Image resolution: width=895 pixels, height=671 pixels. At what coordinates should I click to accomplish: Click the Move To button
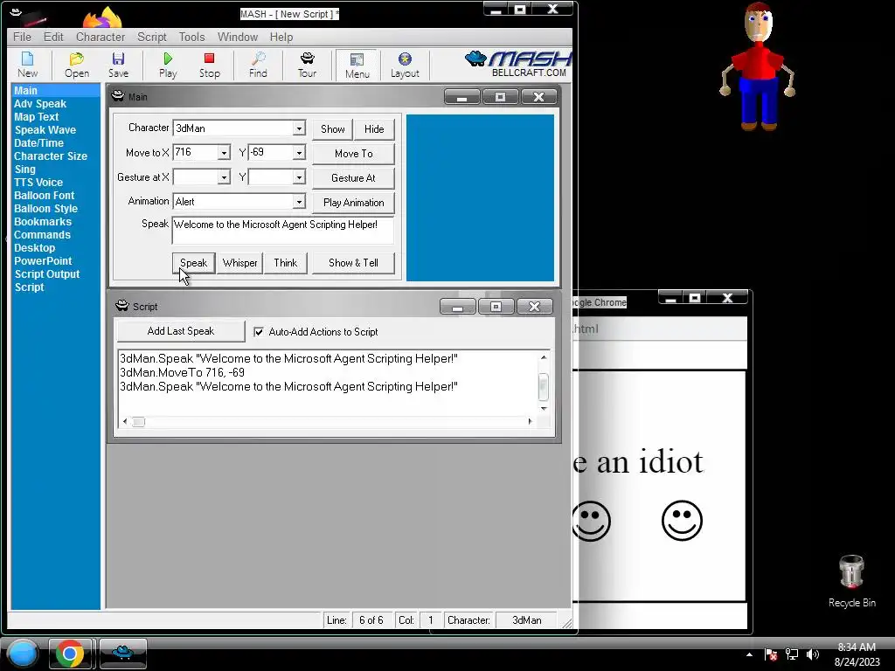pos(354,154)
